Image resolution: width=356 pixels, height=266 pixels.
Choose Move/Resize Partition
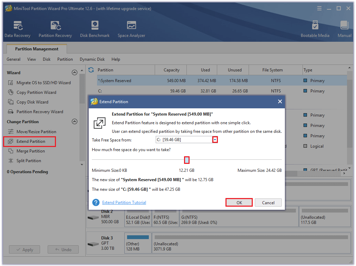(32, 131)
